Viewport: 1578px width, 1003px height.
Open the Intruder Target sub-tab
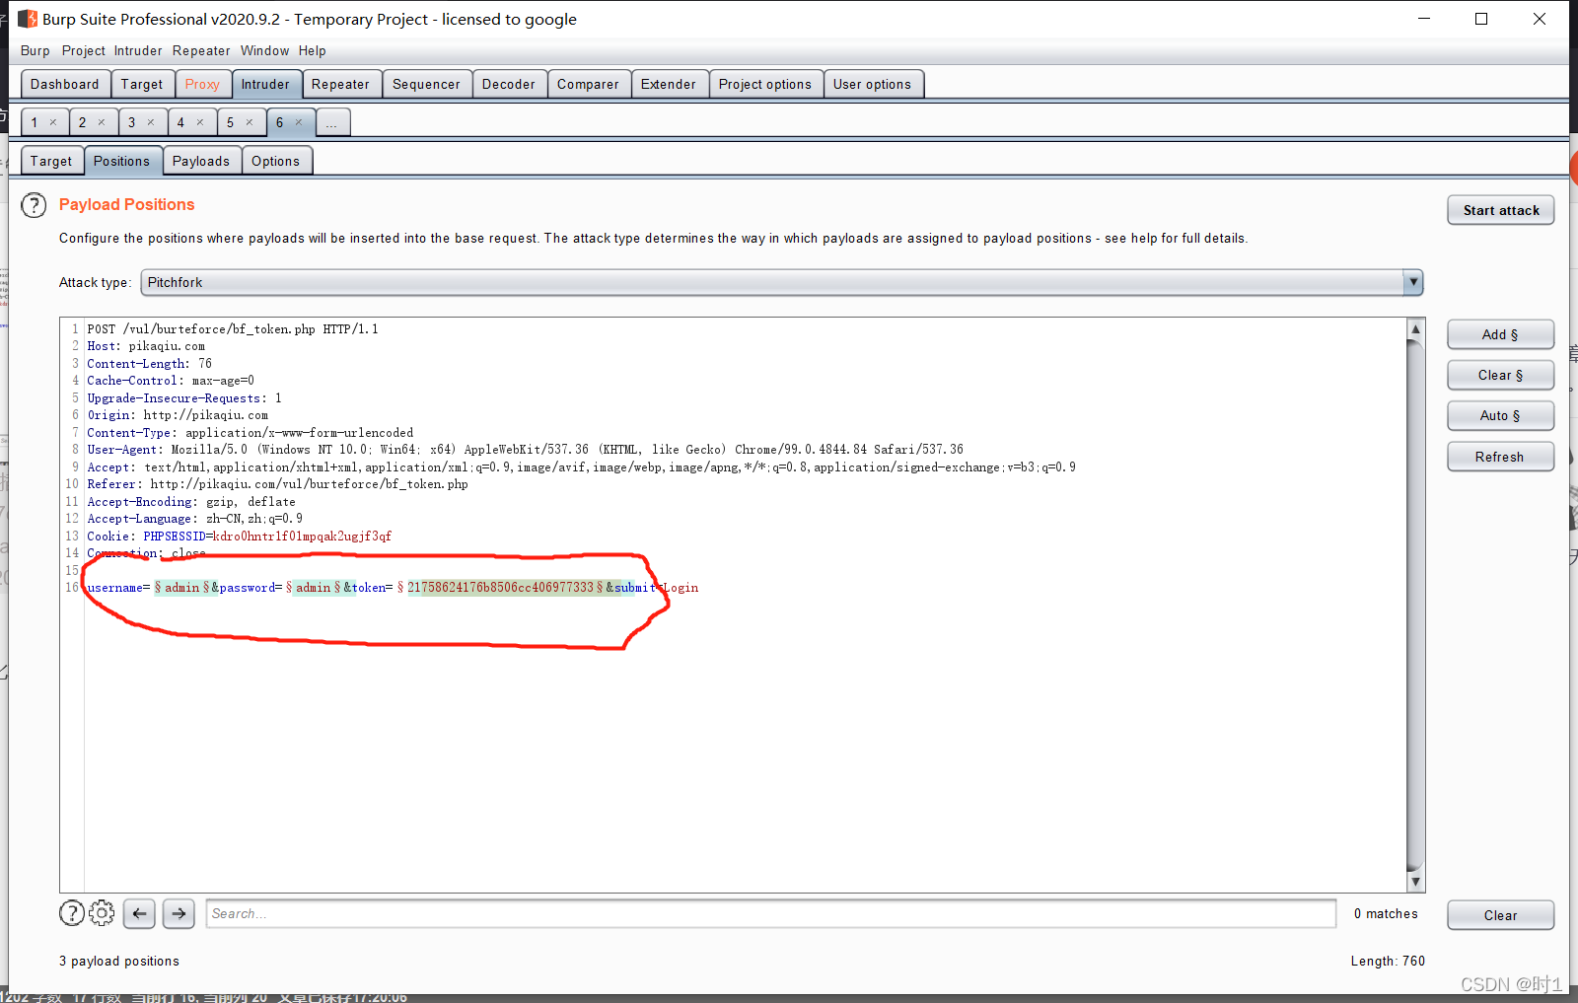(51, 161)
